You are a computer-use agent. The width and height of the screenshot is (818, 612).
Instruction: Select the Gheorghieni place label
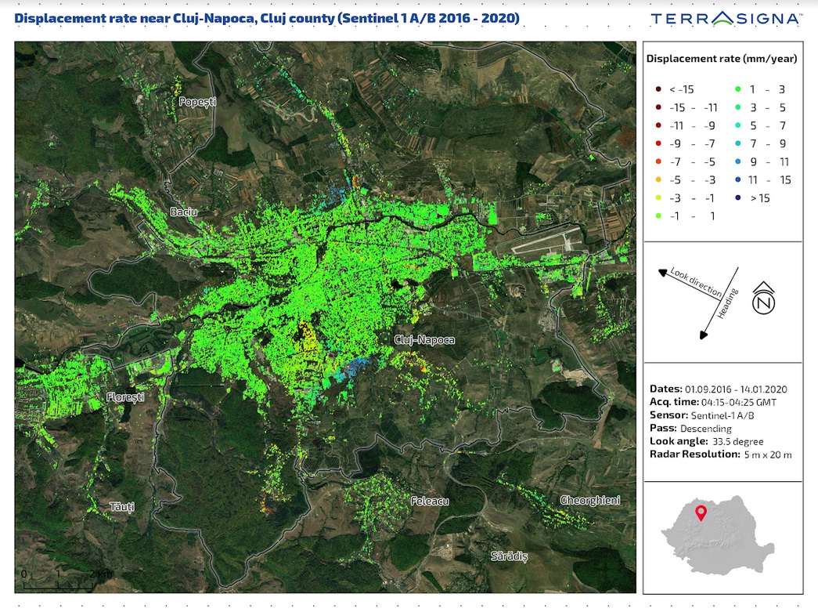pyautogui.click(x=589, y=500)
